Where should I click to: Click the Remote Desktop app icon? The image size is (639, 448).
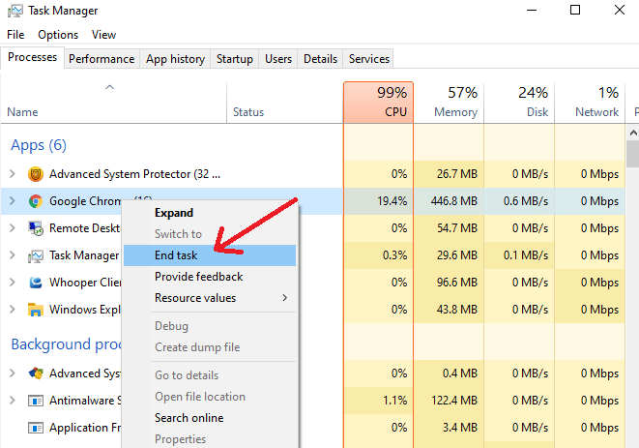click(36, 228)
